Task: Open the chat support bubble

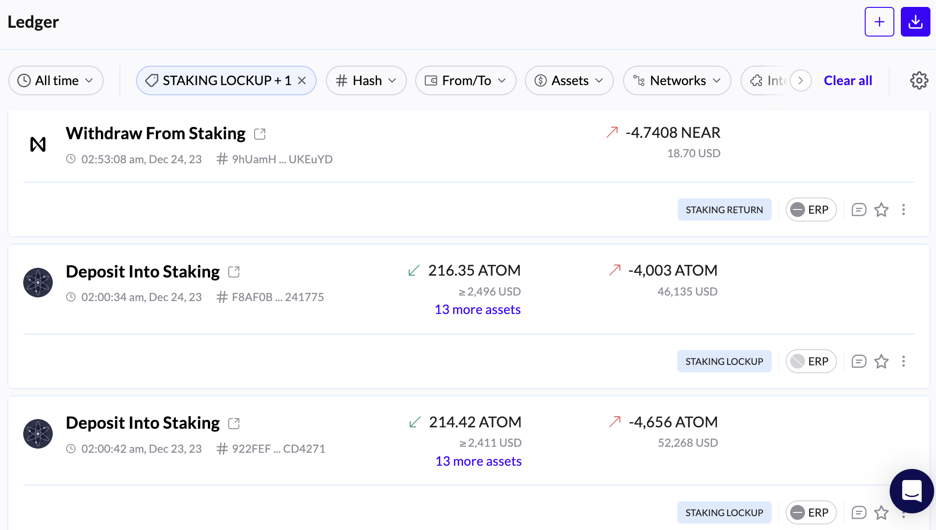Action: 911,491
